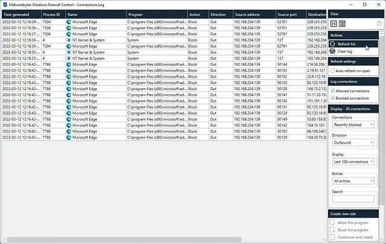The image size is (386, 244).
Task: Click the right panel vertical scrollbar
Action: click(382, 121)
